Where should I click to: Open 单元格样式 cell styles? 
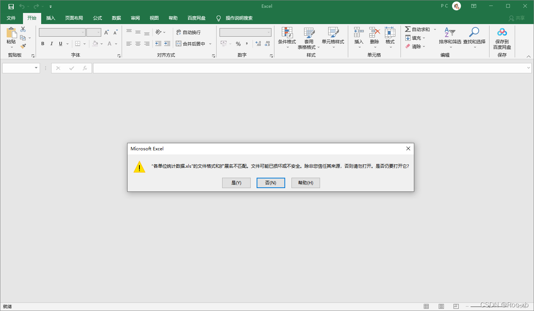click(333, 38)
